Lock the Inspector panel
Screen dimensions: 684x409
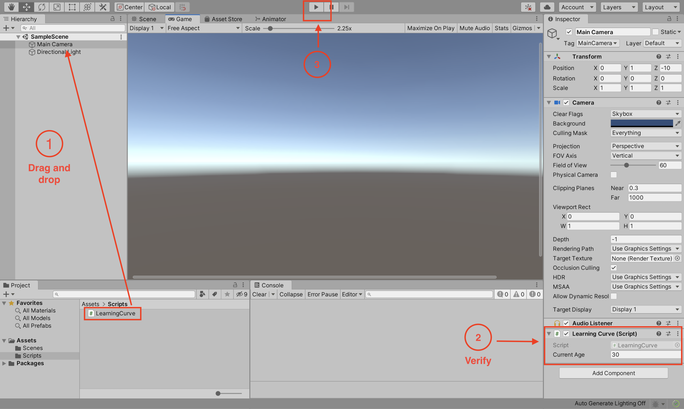pyautogui.click(x=669, y=19)
